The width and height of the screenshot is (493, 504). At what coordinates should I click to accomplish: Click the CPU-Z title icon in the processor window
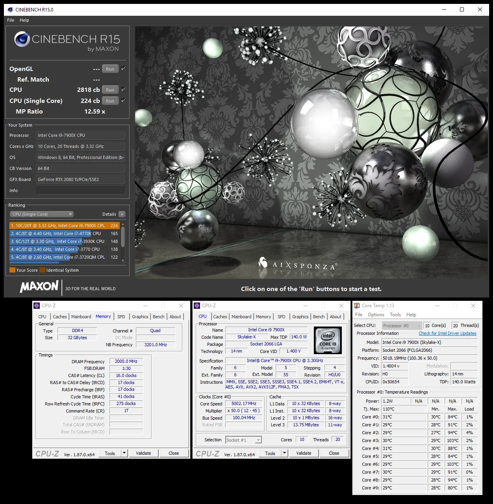click(x=197, y=306)
